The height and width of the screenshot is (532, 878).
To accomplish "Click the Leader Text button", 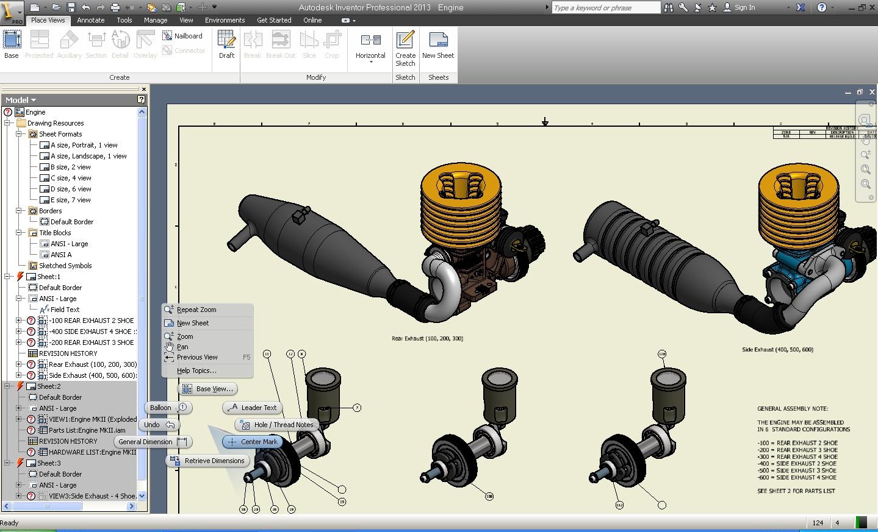I will (x=253, y=408).
